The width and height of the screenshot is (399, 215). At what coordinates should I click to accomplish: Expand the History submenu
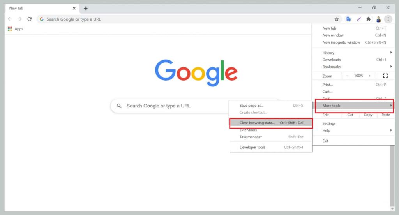pos(354,53)
